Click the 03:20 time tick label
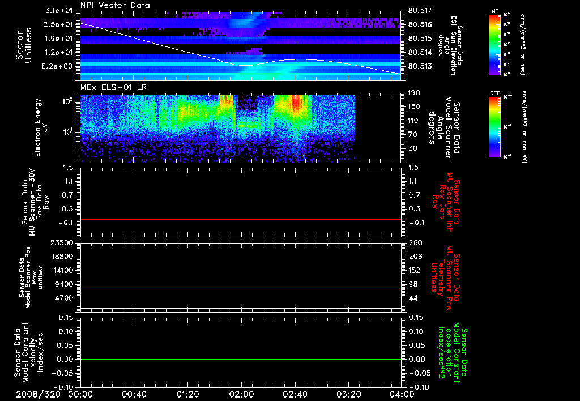Viewport: 580px width, 401px height. pyautogui.click(x=349, y=394)
